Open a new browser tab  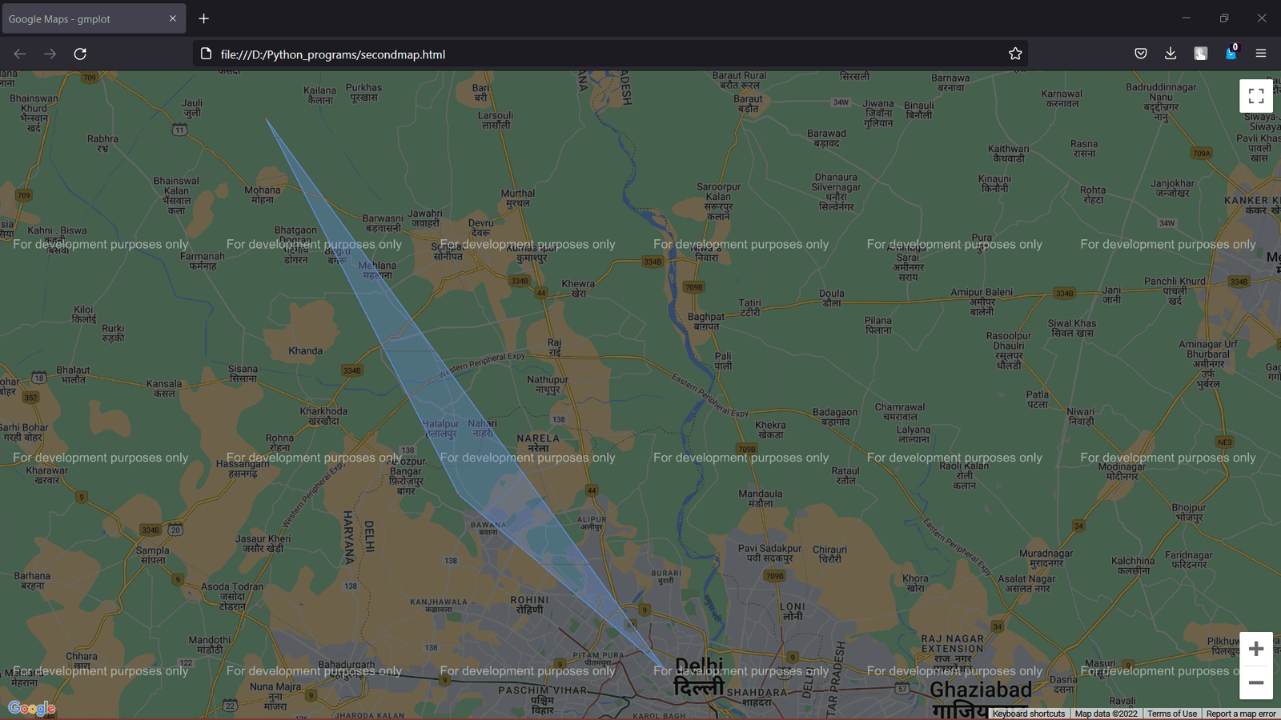[x=204, y=18]
